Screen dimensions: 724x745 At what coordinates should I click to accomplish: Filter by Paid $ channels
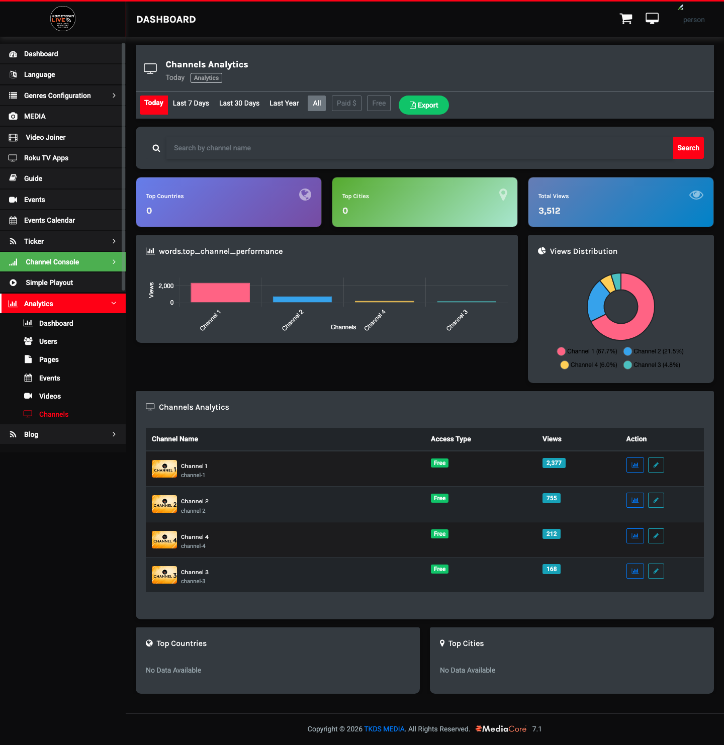click(346, 103)
